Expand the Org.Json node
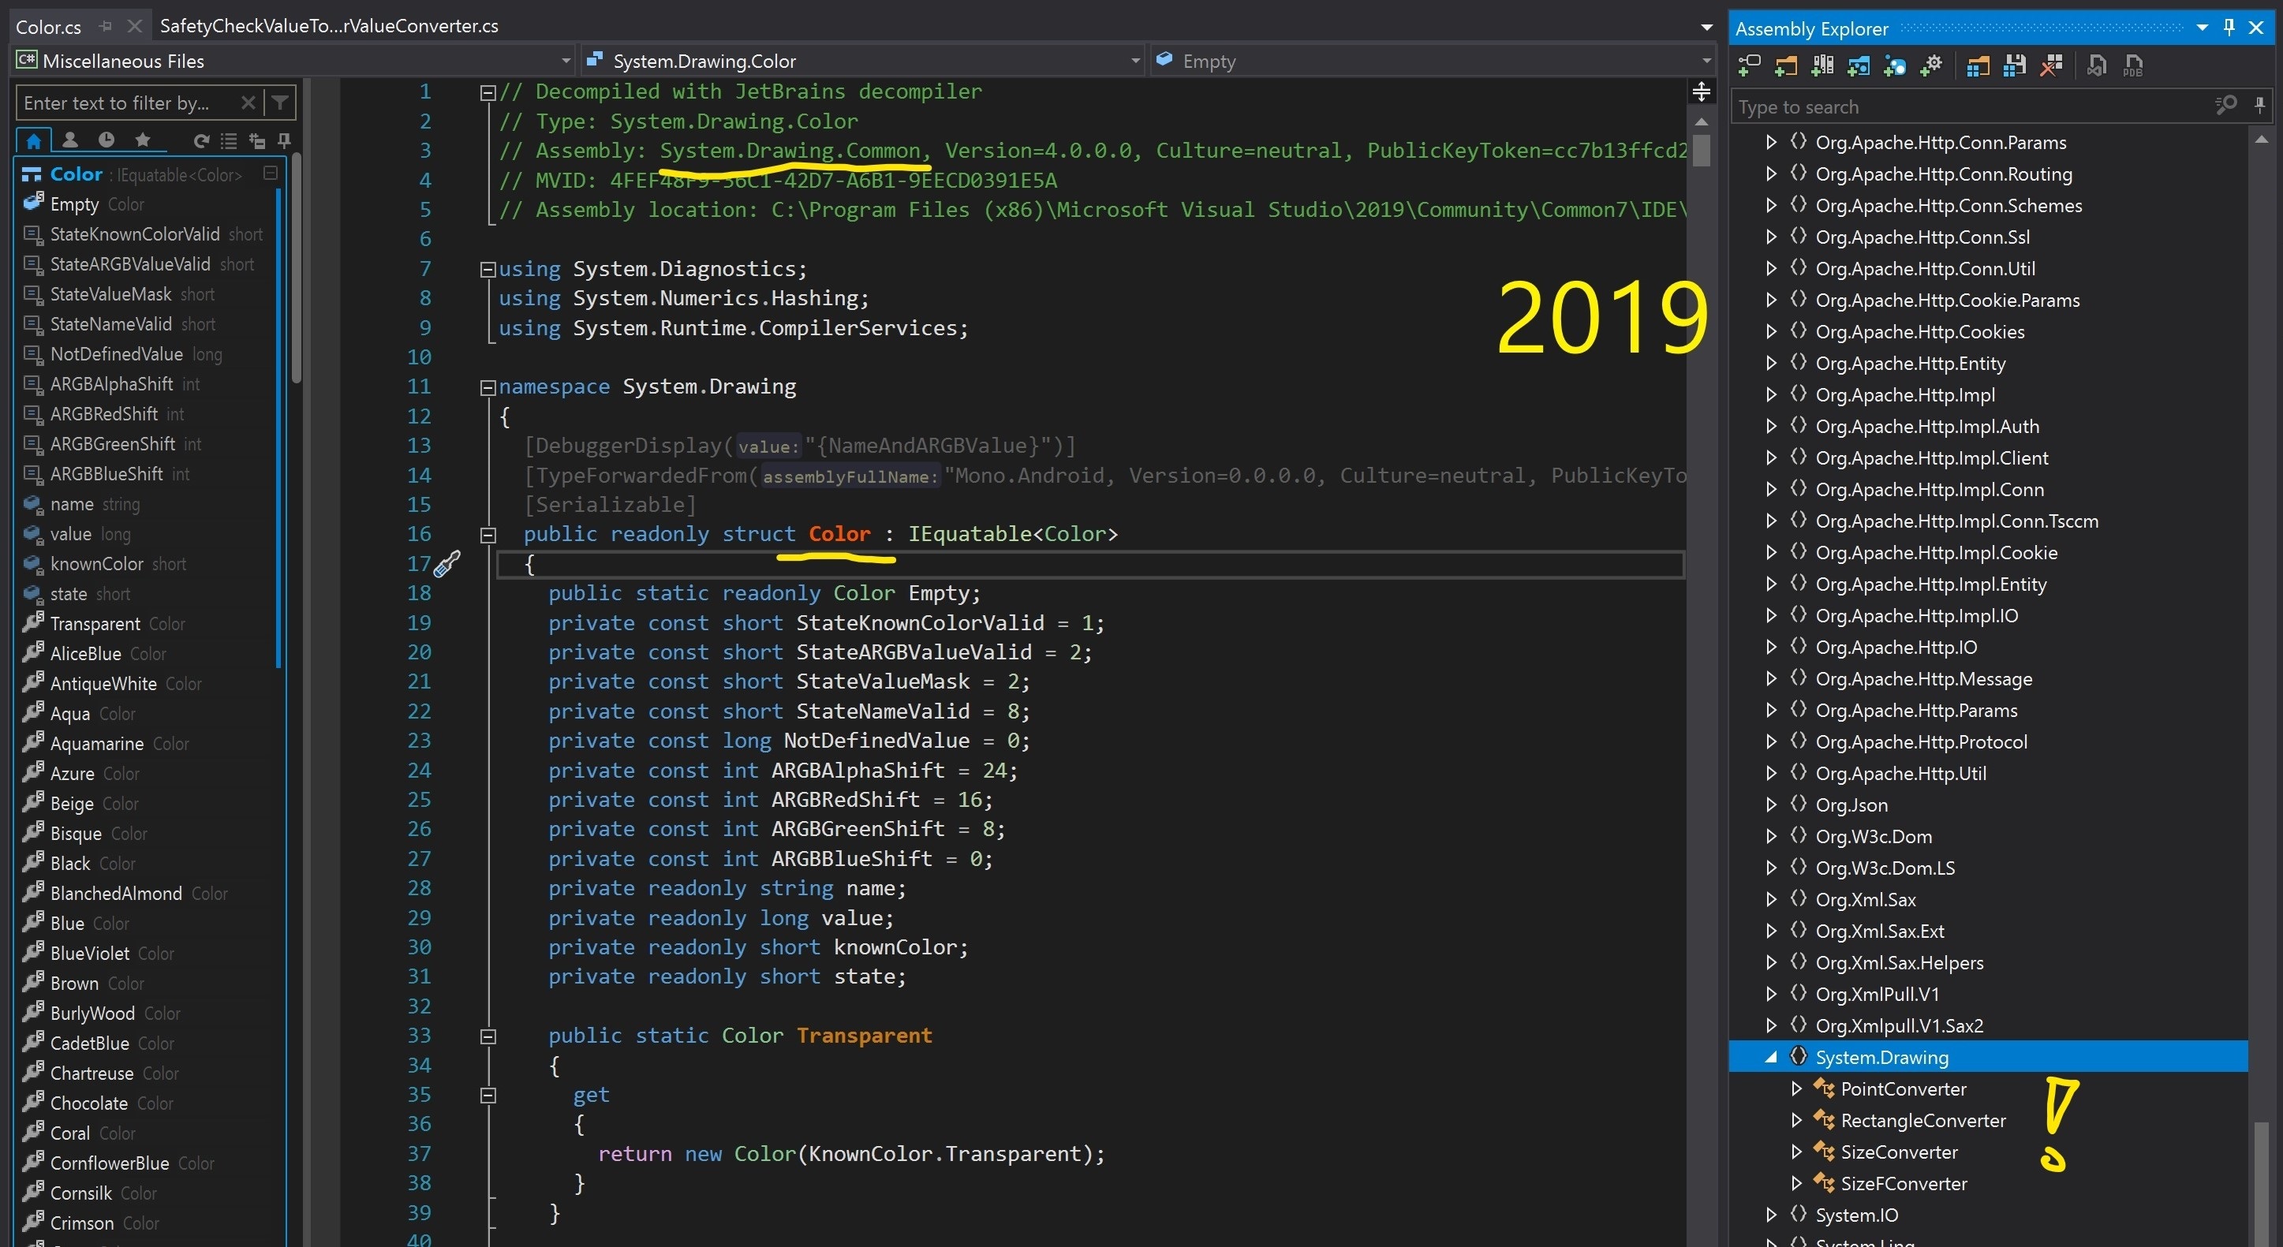Image resolution: width=2283 pixels, height=1247 pixels. click(1771, 805)
